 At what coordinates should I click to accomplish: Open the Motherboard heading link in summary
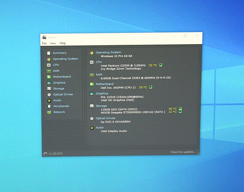(105, 84)
